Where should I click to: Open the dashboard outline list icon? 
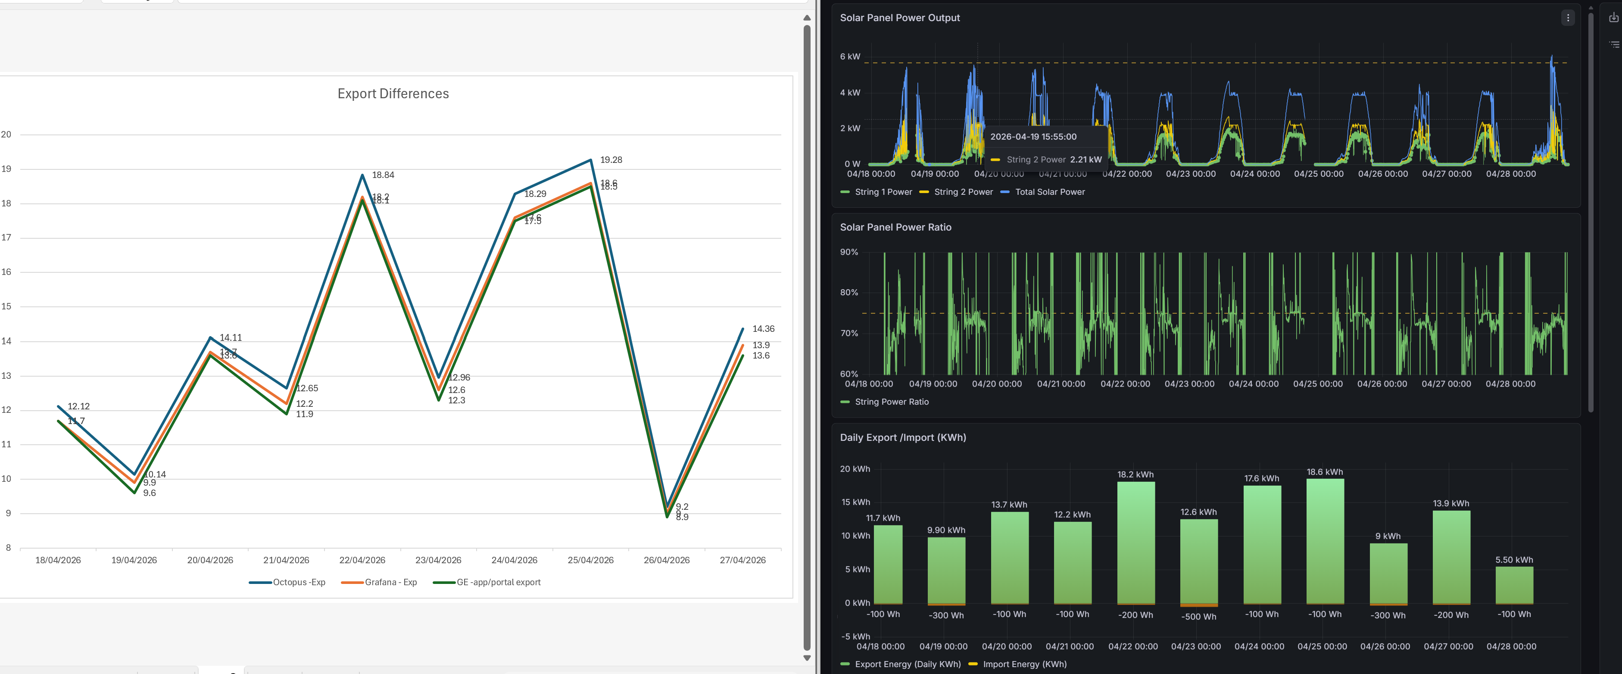pos(1614,45)
